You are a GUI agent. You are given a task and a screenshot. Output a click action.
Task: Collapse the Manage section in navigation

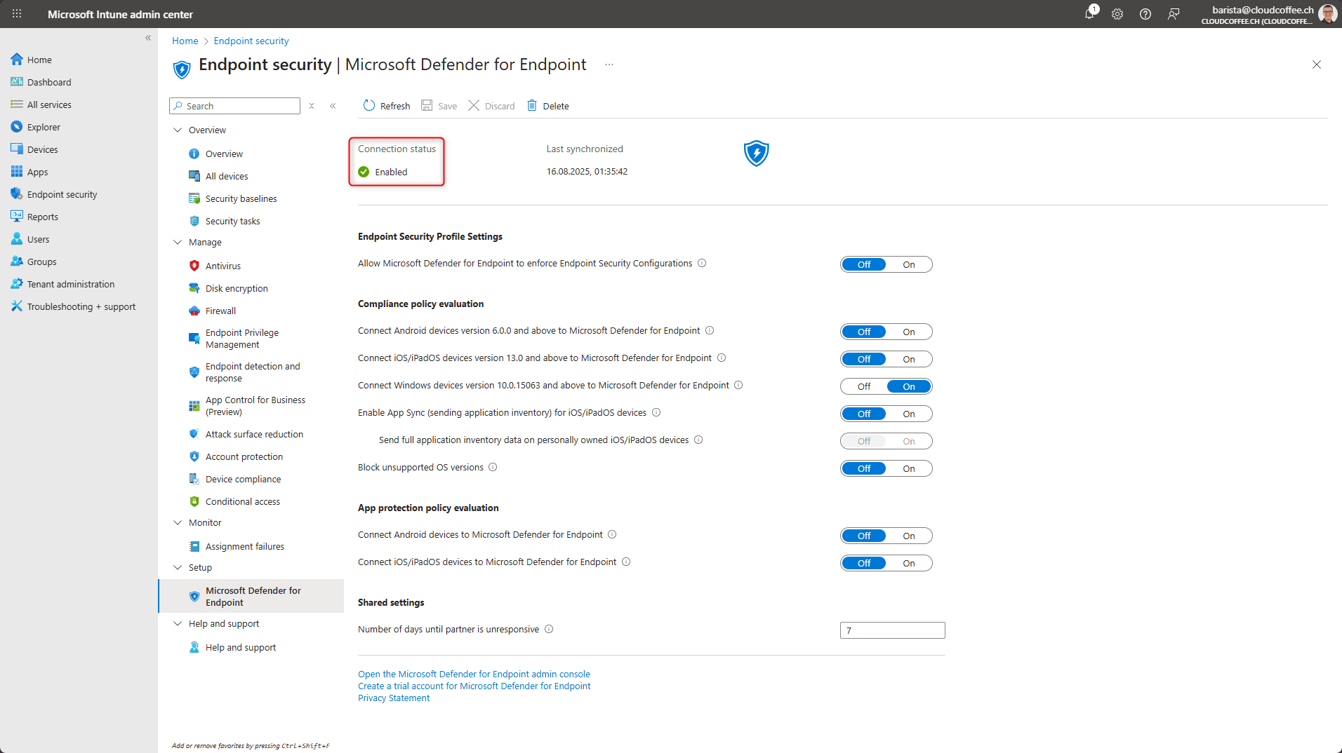point(178,242)
